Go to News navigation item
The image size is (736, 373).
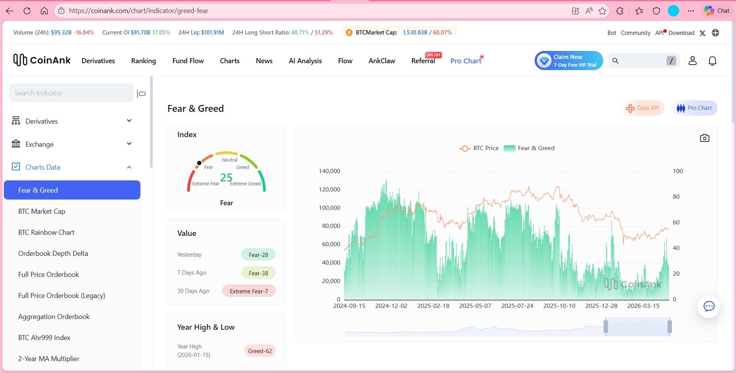click(264, 61)
